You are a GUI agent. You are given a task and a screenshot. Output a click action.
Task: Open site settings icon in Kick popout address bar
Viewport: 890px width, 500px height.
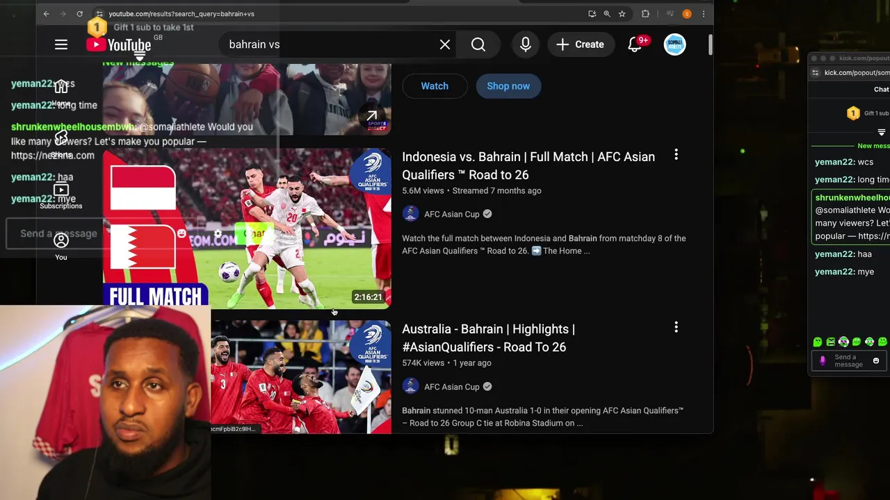815,72
